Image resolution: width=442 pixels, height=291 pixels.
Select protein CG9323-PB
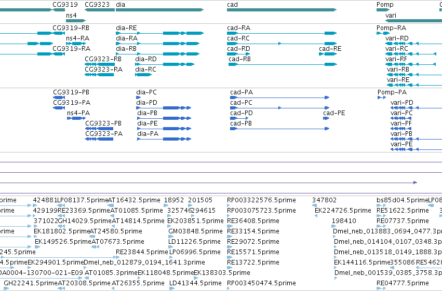(x=103, y=123)
